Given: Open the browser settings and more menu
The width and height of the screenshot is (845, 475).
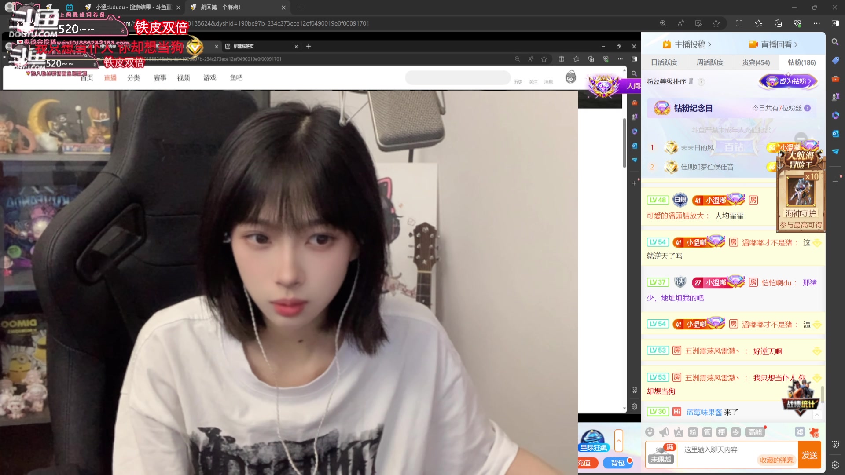Looking at the screenshot, I should click(817, 23).
